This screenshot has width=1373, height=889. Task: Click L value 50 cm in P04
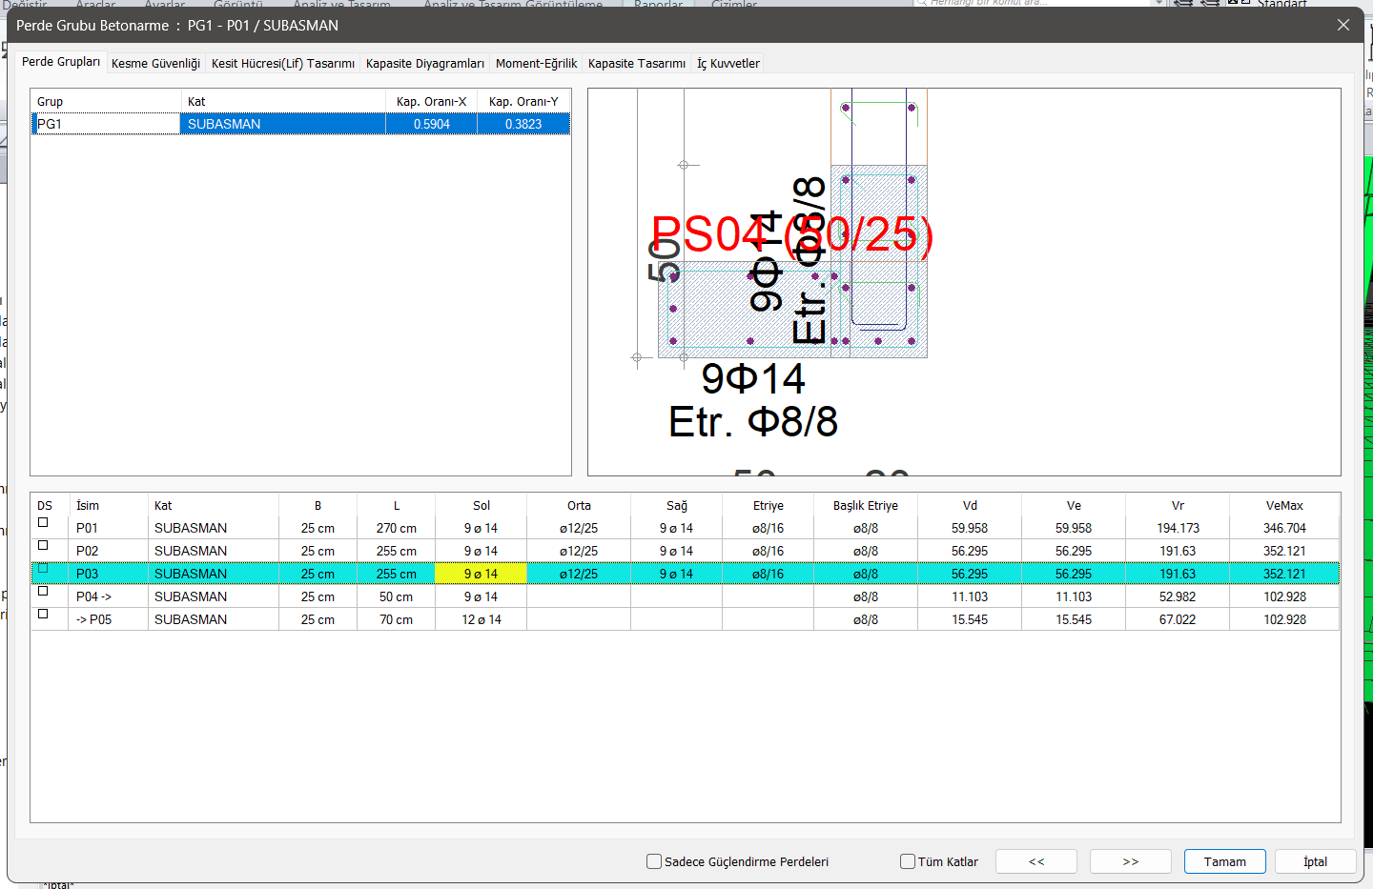point(397,596)
